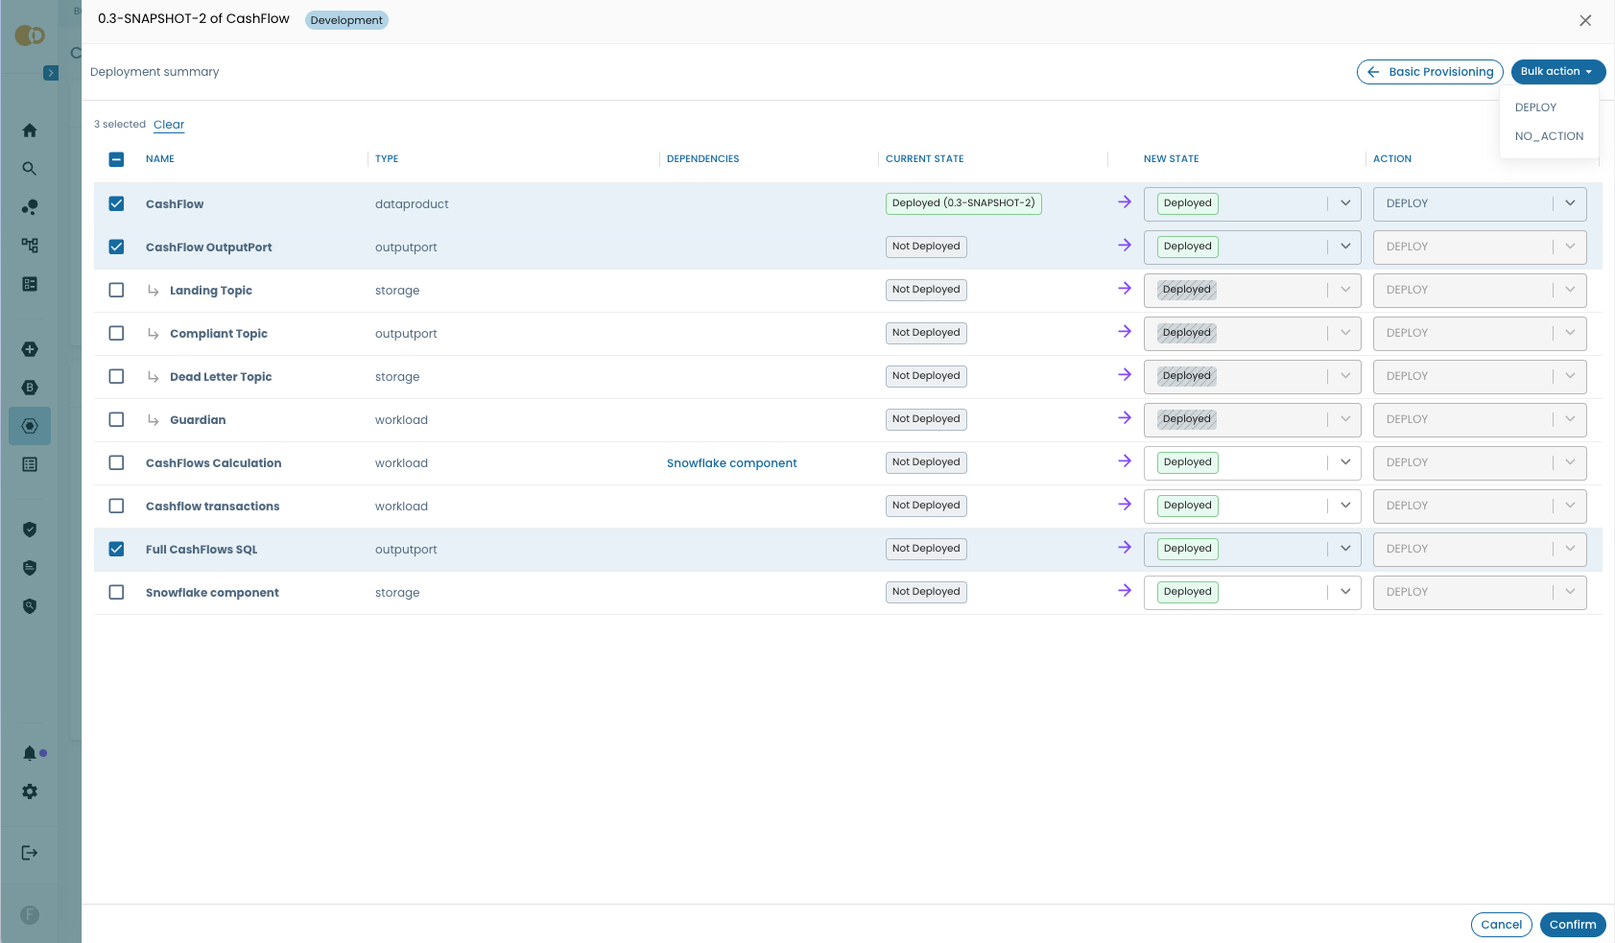
Task: Open the Home icon in sidebar
Action: pyautogui.click(x=30, y=130)
